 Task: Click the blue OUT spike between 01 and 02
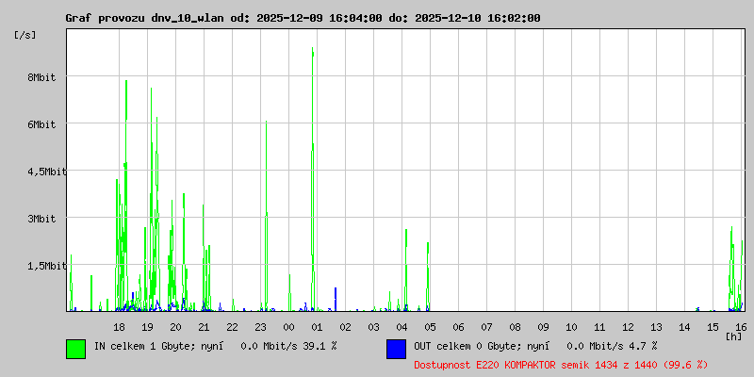[x=336, y=299]
